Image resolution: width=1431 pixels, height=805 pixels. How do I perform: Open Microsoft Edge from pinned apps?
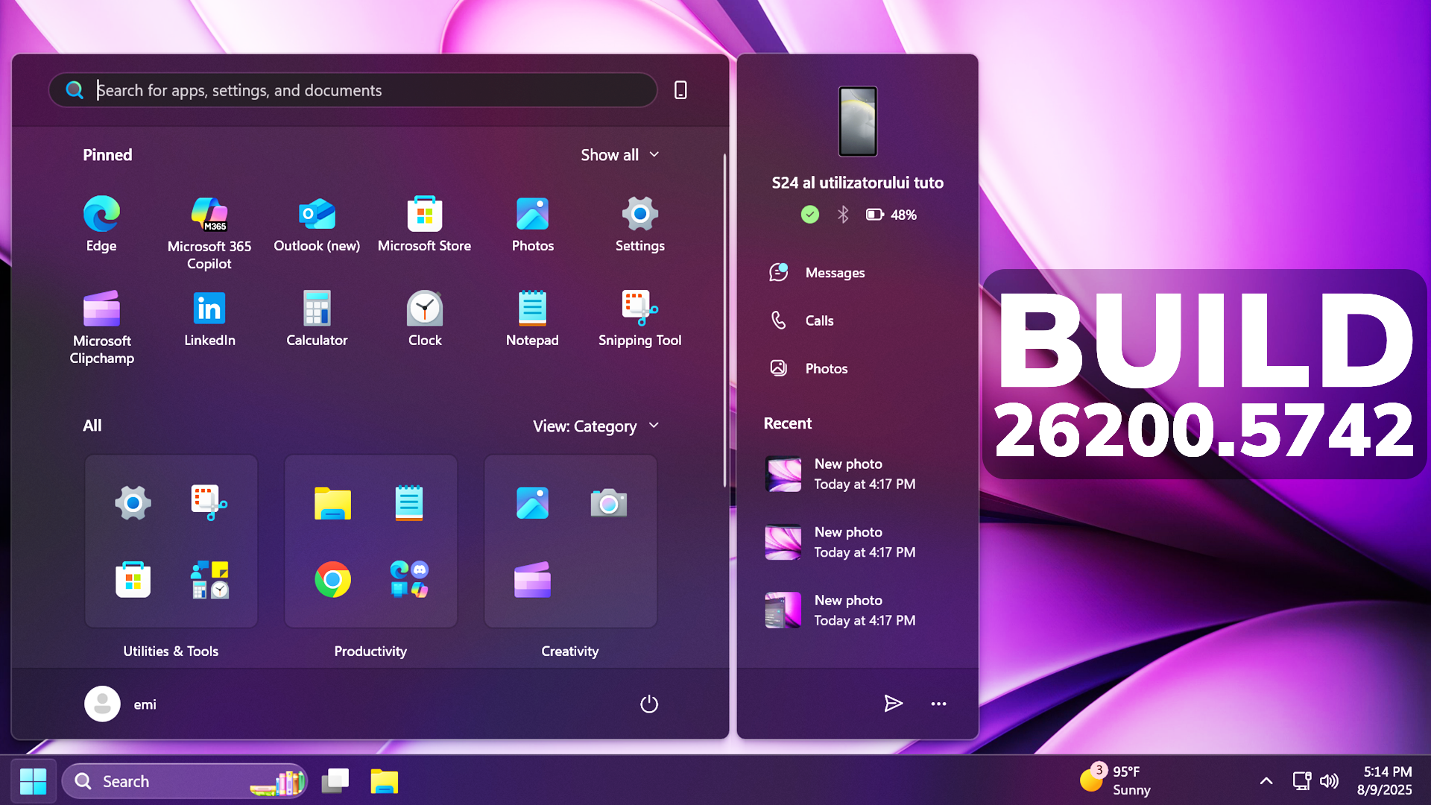[101, 223]
